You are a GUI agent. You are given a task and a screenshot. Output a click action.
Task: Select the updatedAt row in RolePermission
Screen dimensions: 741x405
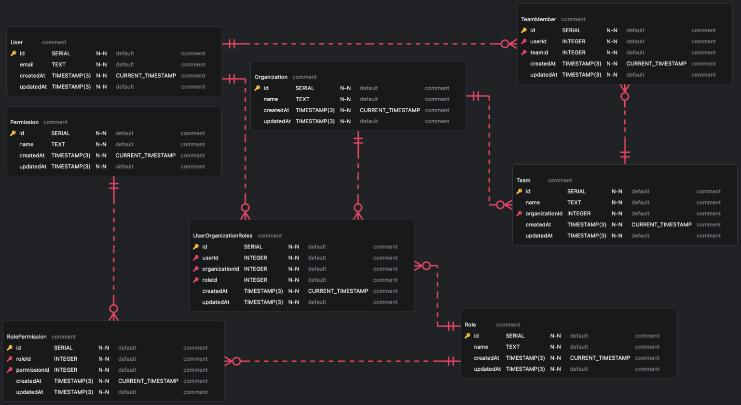click(x=28, y=392)
